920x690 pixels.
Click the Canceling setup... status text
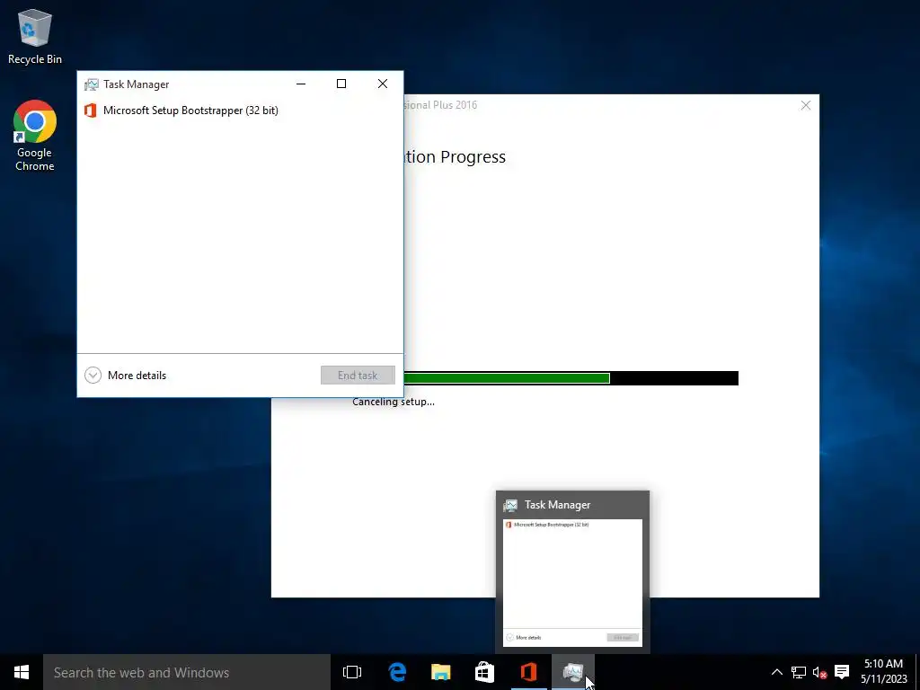point(394,402)
